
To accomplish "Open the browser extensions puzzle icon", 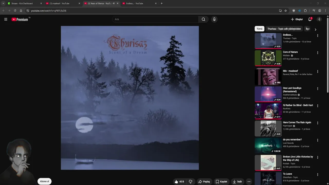I will (x=305, y=11).
